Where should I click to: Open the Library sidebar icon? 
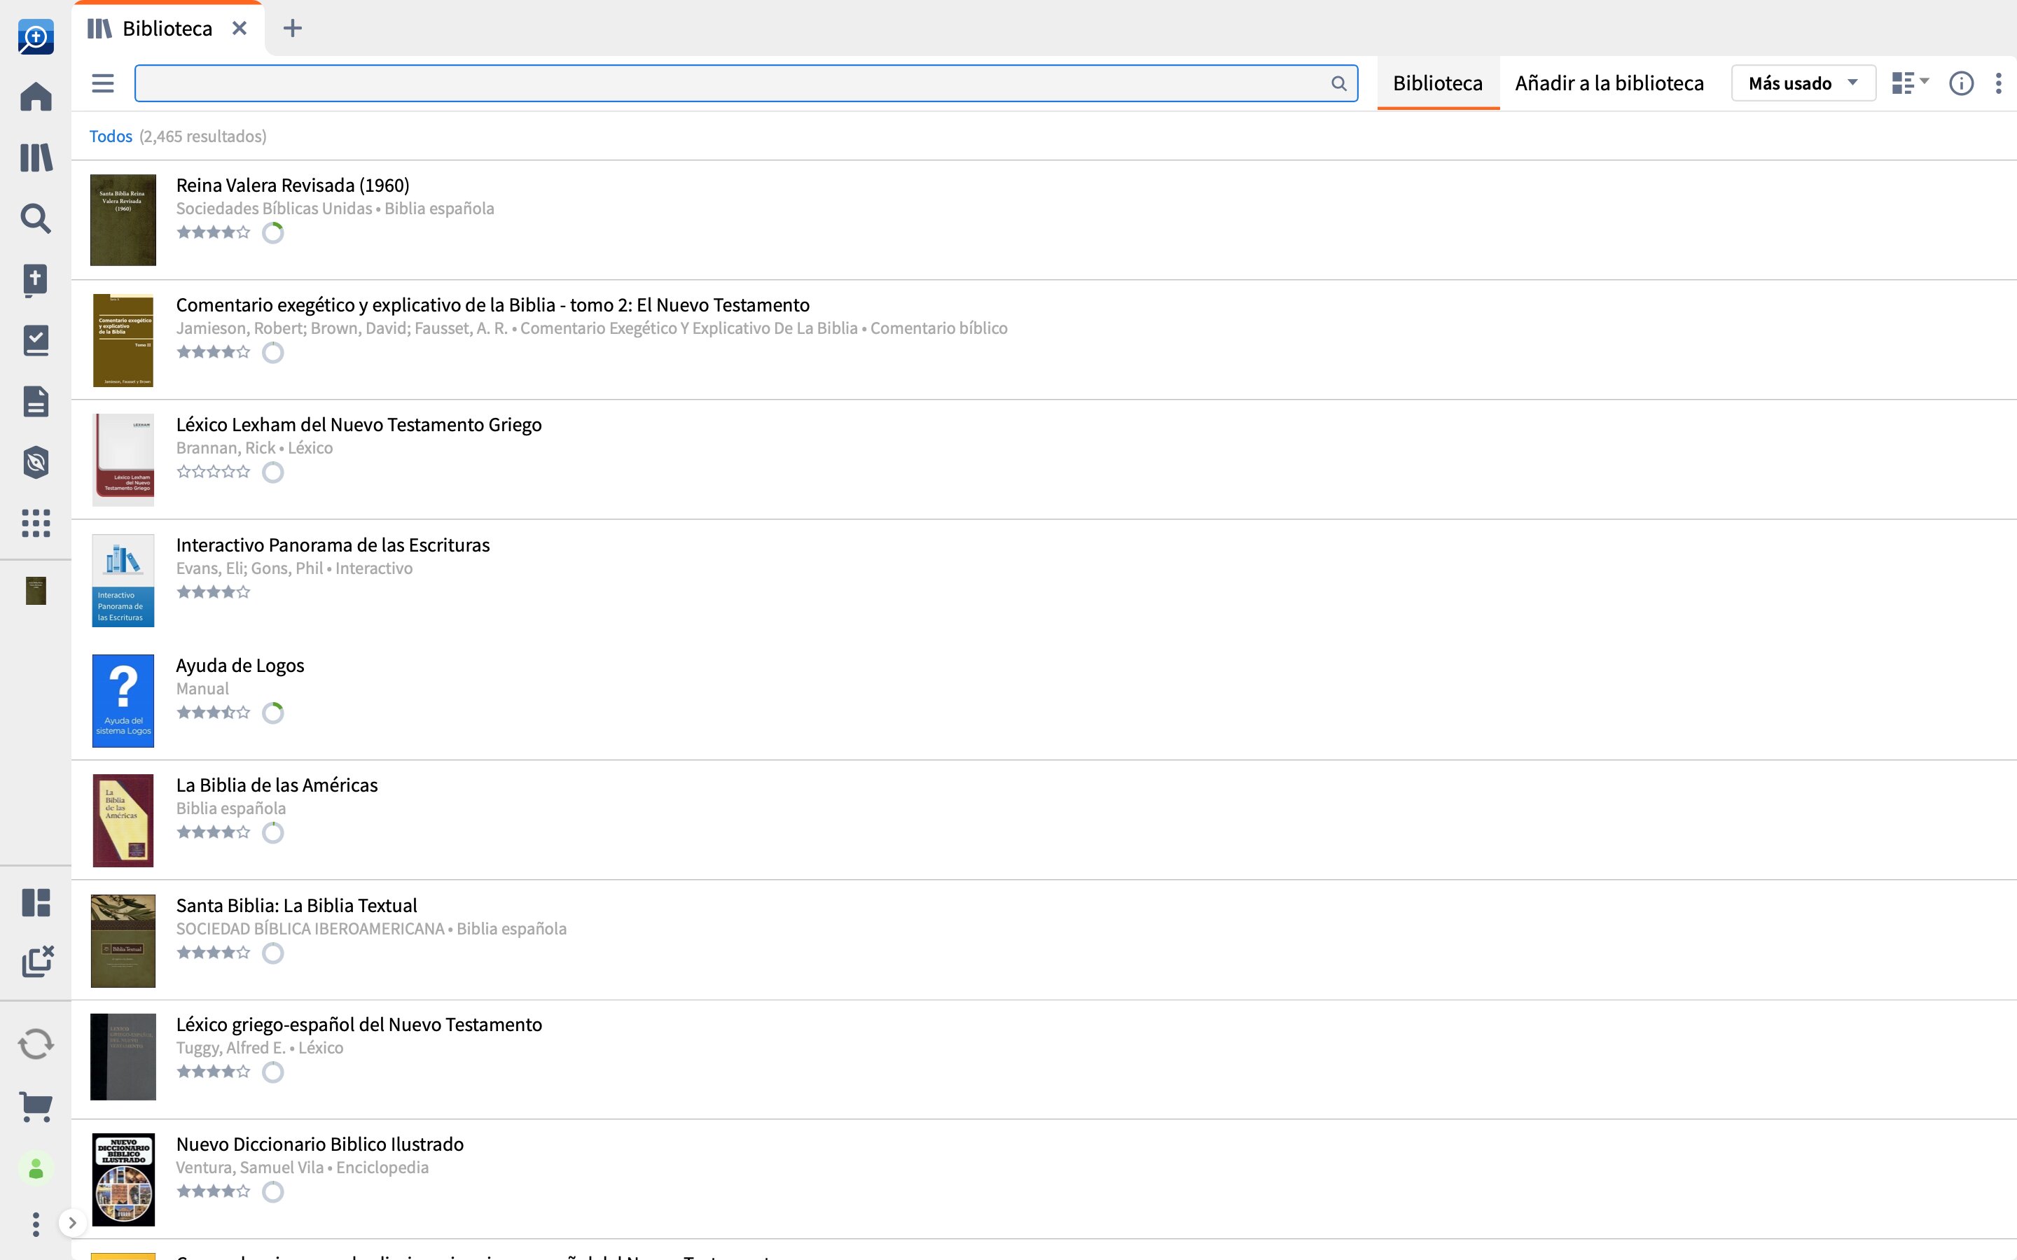36,157
